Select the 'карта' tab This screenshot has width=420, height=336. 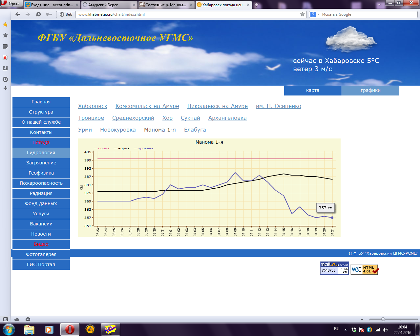[x=312, y=91]
